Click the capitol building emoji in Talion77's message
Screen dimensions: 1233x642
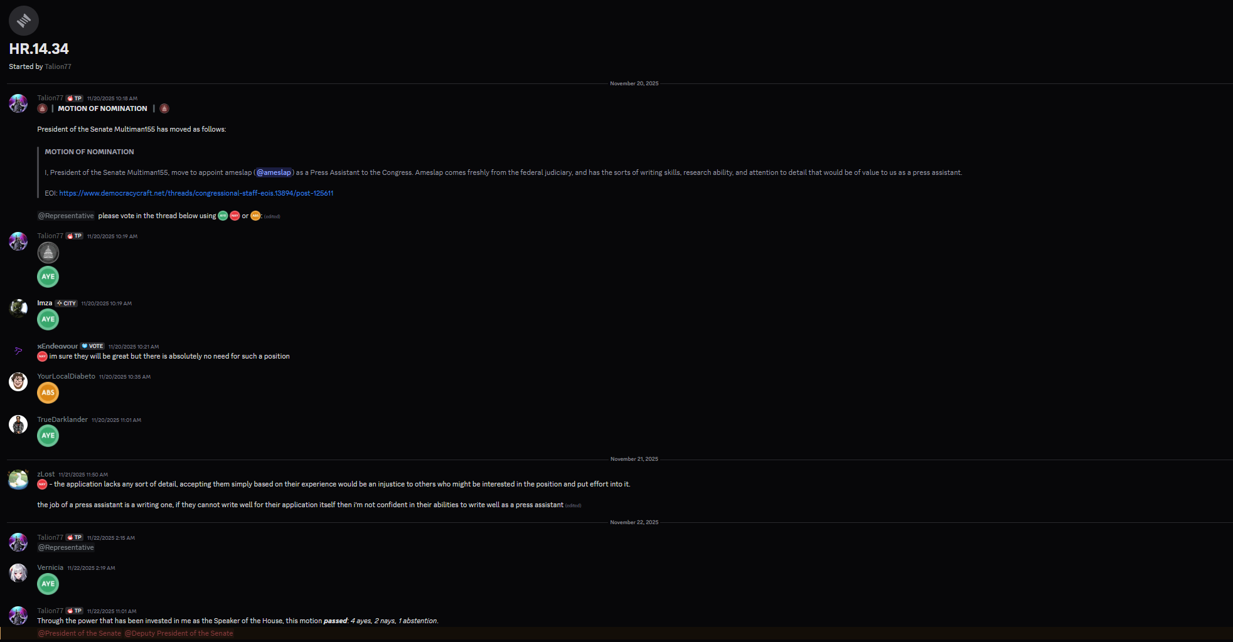pos(48,253)
